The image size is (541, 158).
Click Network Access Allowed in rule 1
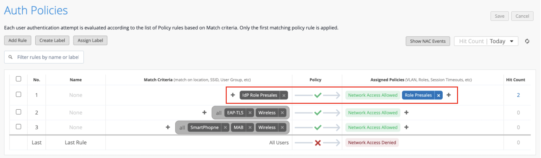373,95
